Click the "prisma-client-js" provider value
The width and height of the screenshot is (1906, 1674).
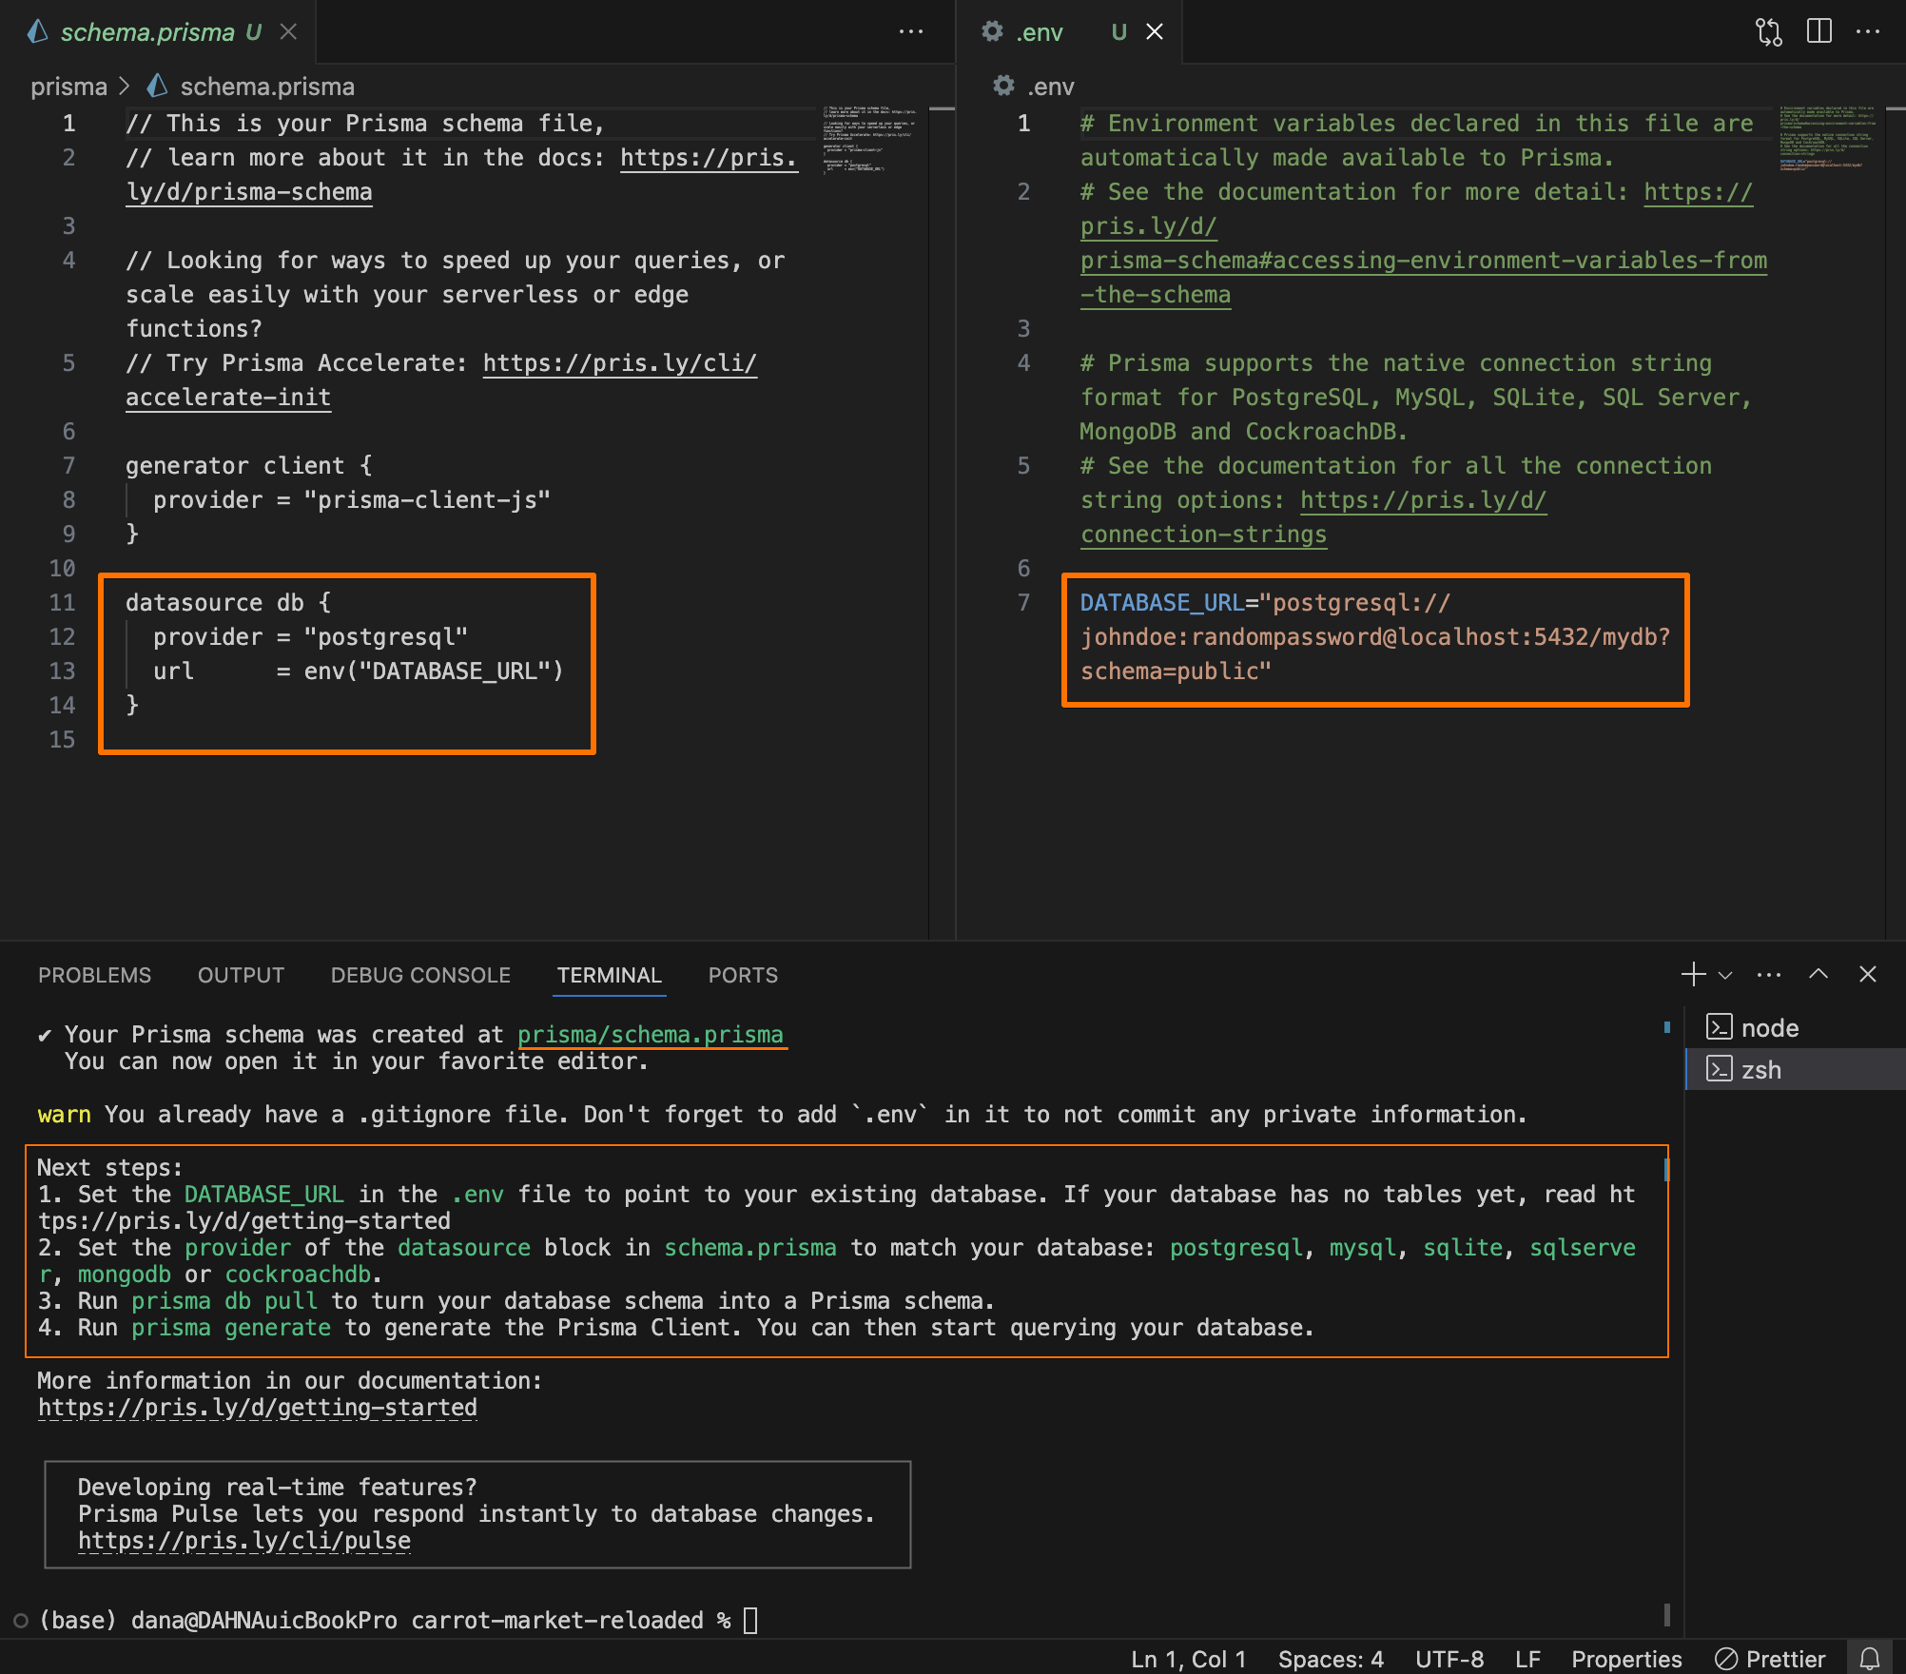(427, 500)
